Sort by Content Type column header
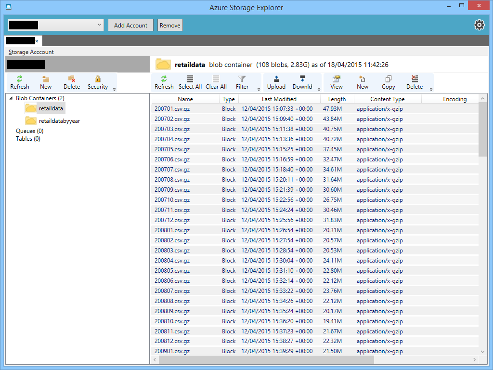This screenshot has width=493, height=370. [388, 99]
